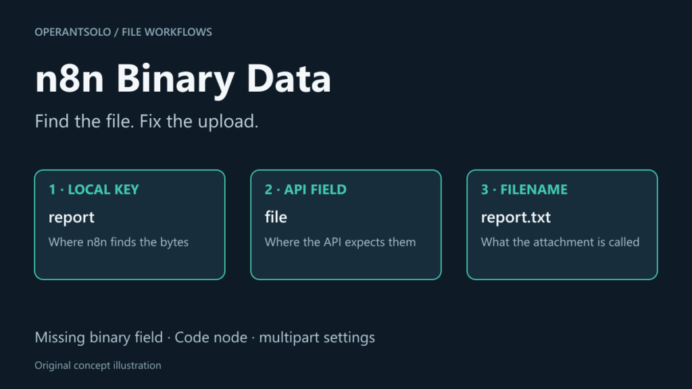Click 'What the attachment is called' description
Screen dimensions: 692x389
[560, 242]
